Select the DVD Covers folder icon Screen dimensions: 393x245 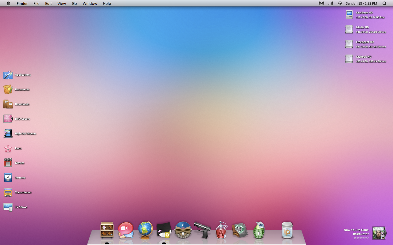(x=8, y=119)
